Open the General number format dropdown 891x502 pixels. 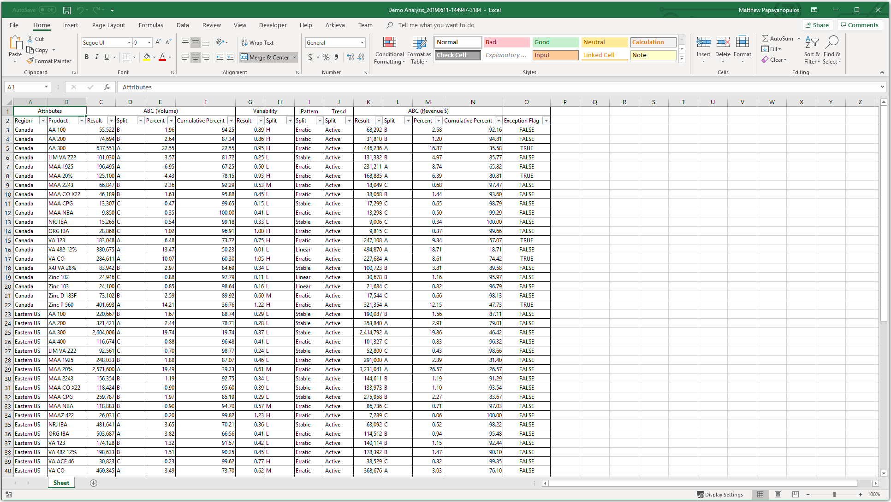362,42
